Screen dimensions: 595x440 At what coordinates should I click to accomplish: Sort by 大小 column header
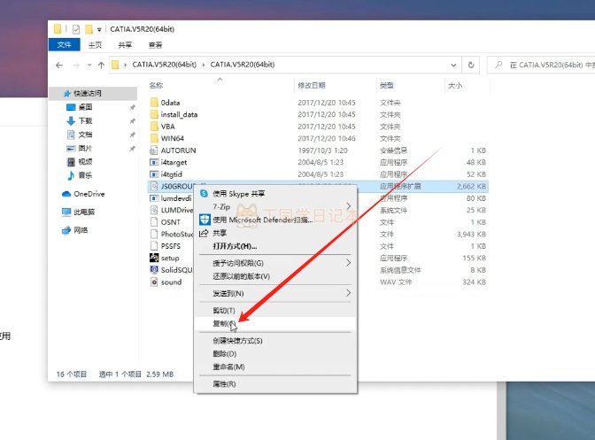455,85
